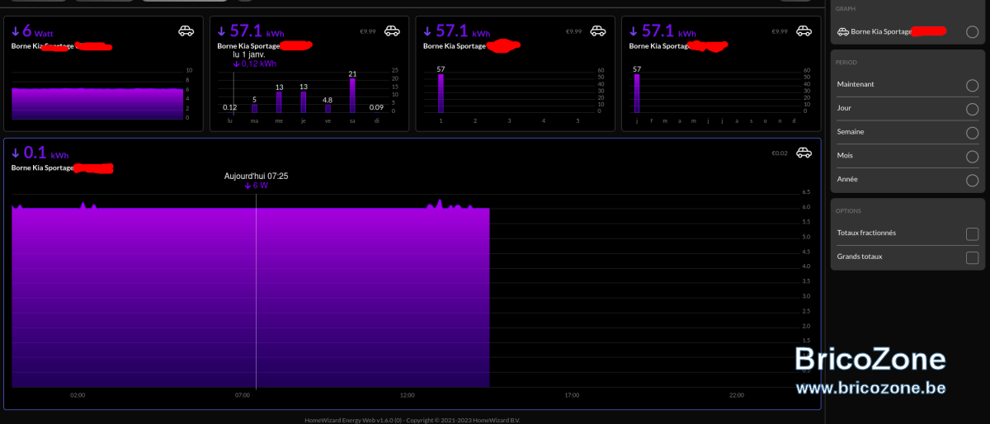990x424 pixels.
Task: Click car icon beside Borne Kia Sportage in Graph panel
Action: (x=843, y=32)
